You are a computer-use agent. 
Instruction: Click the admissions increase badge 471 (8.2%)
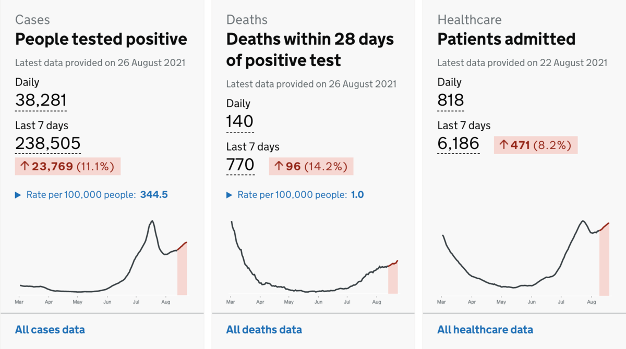pos(536,145)
